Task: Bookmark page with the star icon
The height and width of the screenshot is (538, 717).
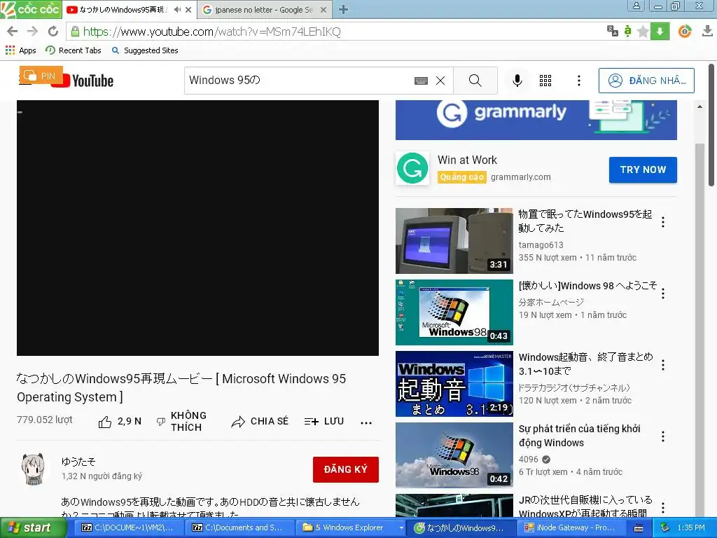Action: point(643,31)
